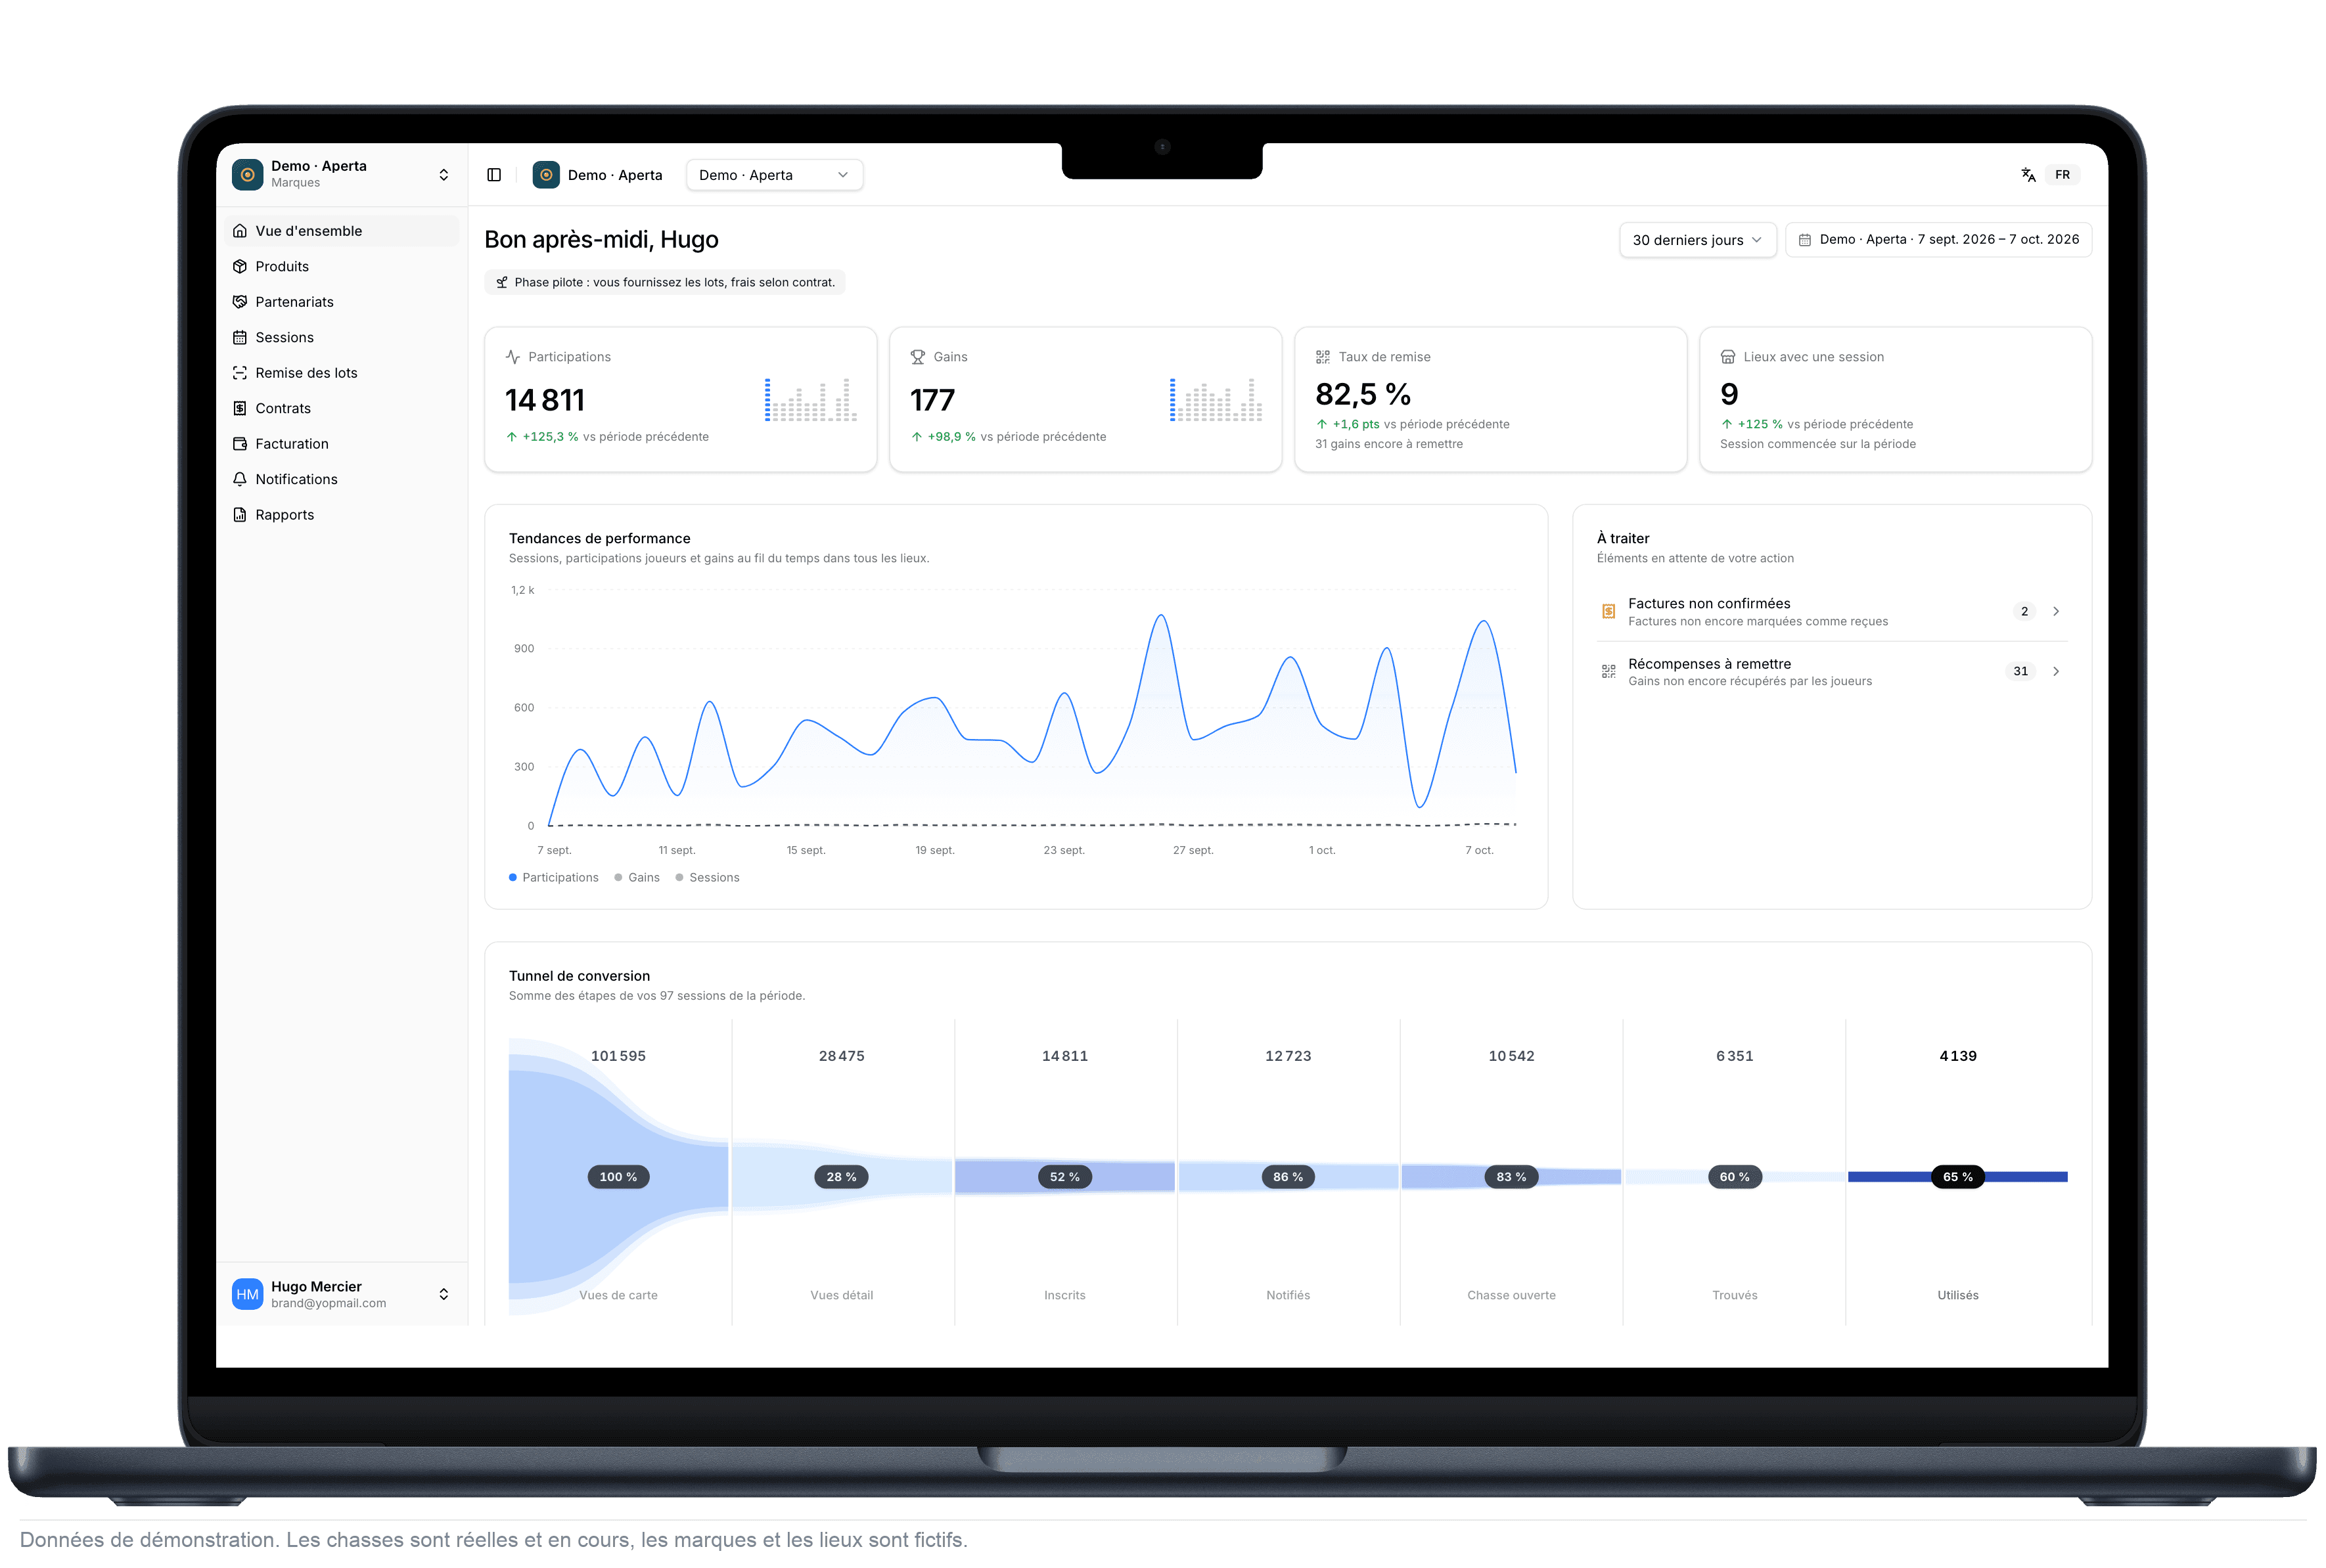Image resolution: width=2326 pixels, height=1568 pixels.
Task: Click the Récompenses à remettre link
Action: point(1832,671)
